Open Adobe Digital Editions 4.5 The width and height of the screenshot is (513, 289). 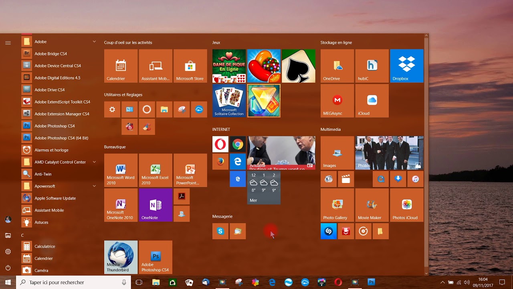pos(60,78)
